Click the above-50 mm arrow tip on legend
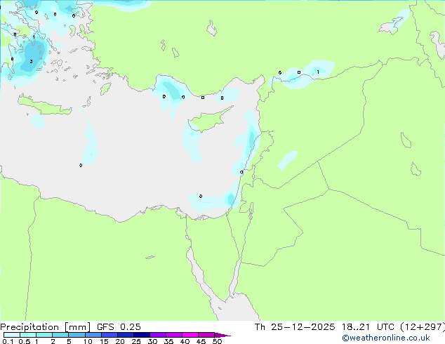Screen dimensions: 445x344 222,335
